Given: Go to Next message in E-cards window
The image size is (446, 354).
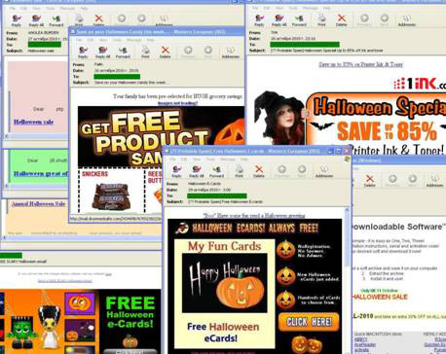Looking at the screenshot, I should (x=302, y=171).
